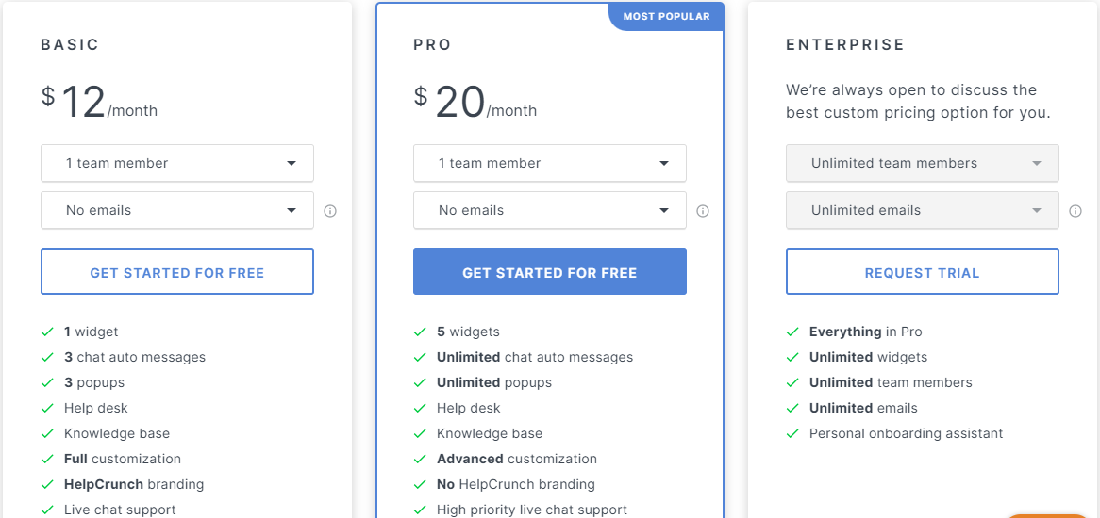Click the info icon beside Pro emails dropdown
This screenshot has width=1100, height=518.
click(x=703, y=211)
